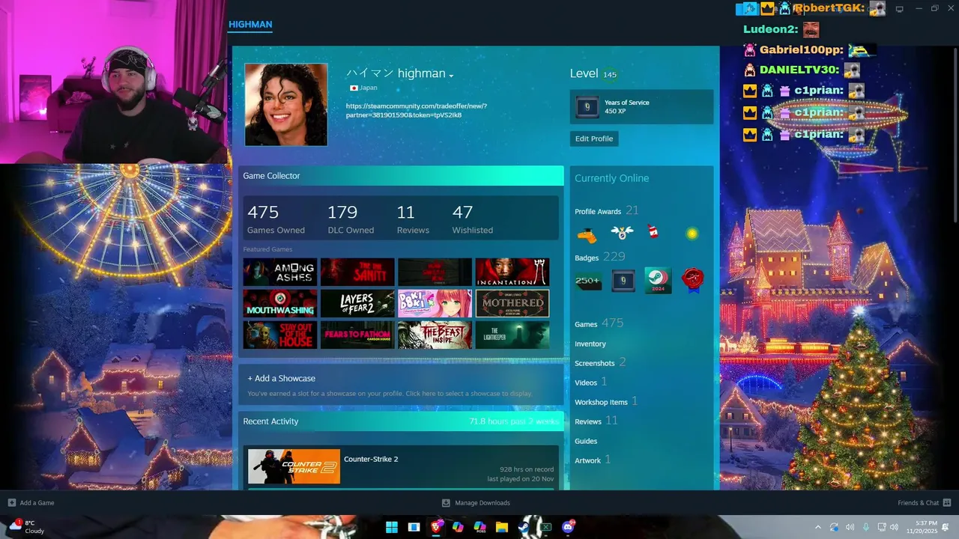Click the Edit Profile button
This screenshot has height=539, width=959.
click(594, 138)
